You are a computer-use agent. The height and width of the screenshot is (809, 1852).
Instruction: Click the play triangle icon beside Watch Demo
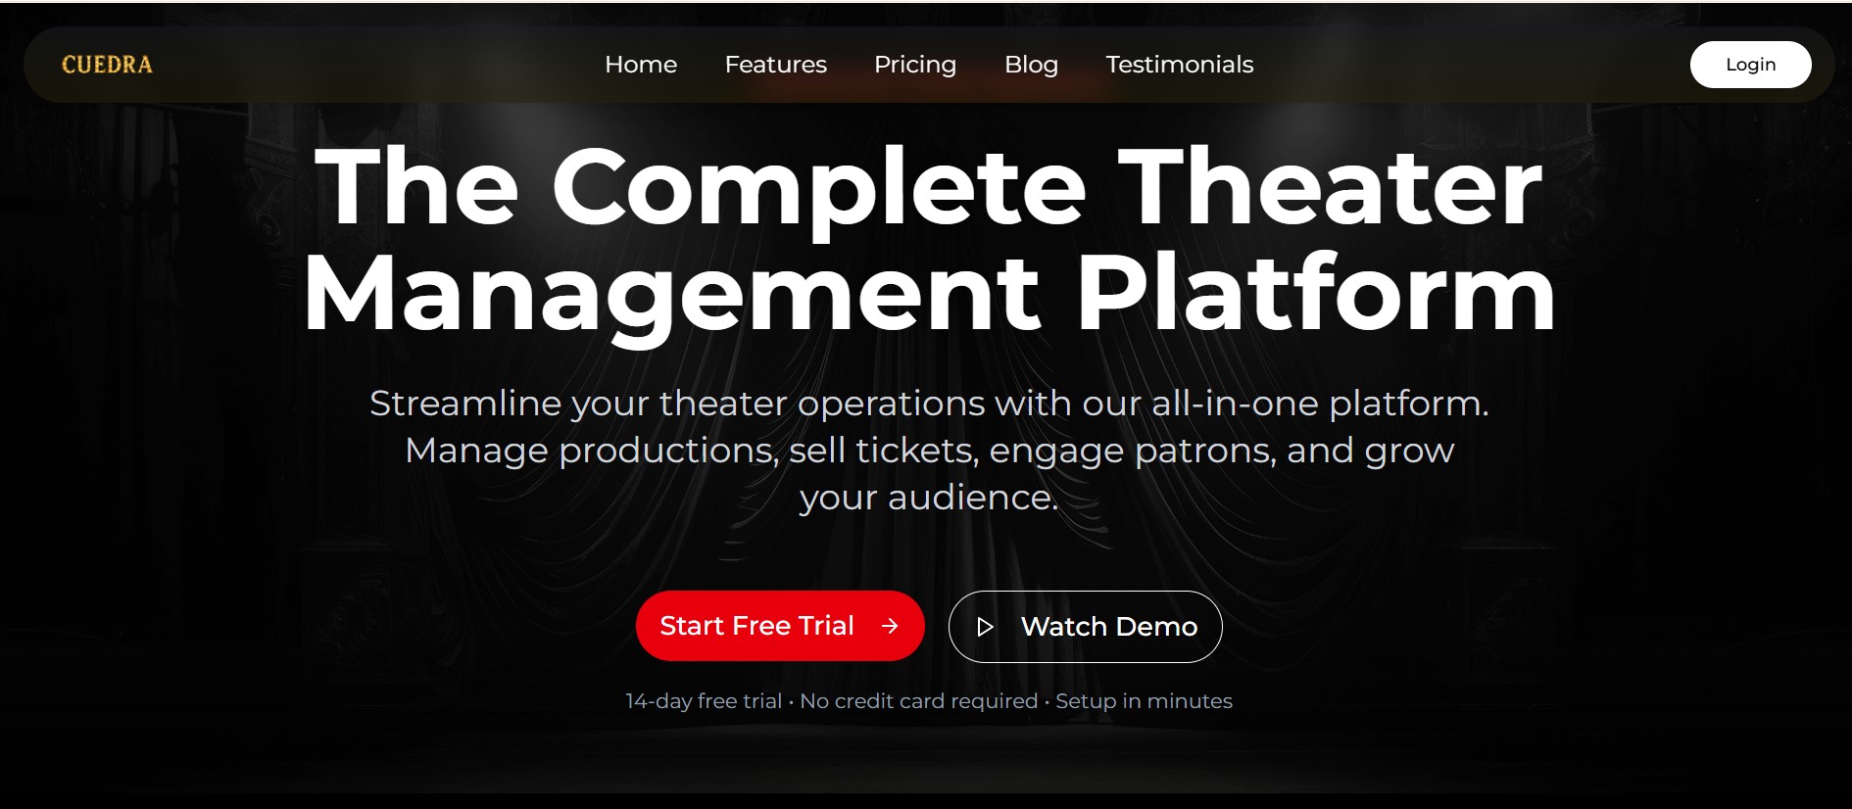point(985,627)
